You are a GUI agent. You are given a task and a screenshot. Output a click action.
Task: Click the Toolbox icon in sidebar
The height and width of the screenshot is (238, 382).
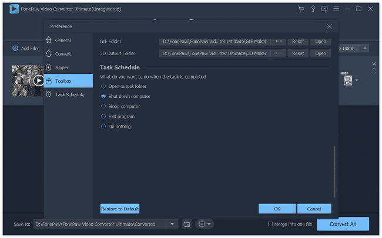coord(49,81)
